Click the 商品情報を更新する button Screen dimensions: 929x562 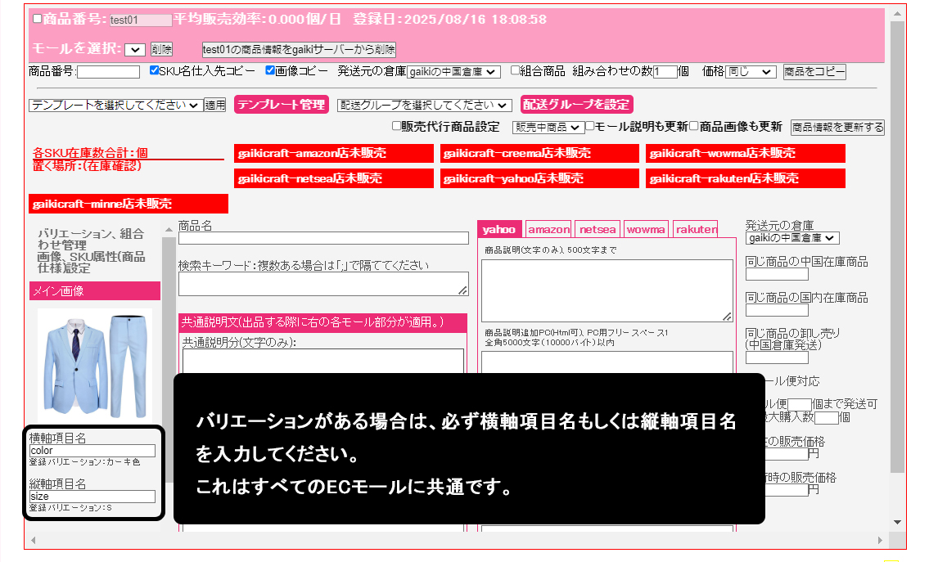tap(837, 128)
